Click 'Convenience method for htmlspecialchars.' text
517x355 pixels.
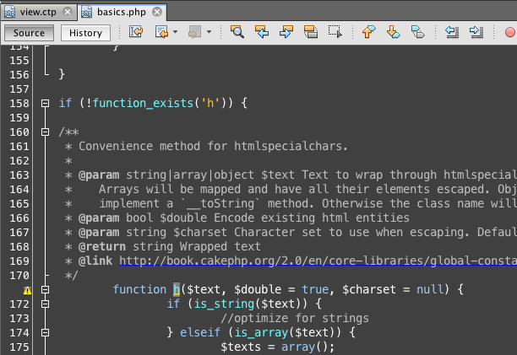[213, 147]
